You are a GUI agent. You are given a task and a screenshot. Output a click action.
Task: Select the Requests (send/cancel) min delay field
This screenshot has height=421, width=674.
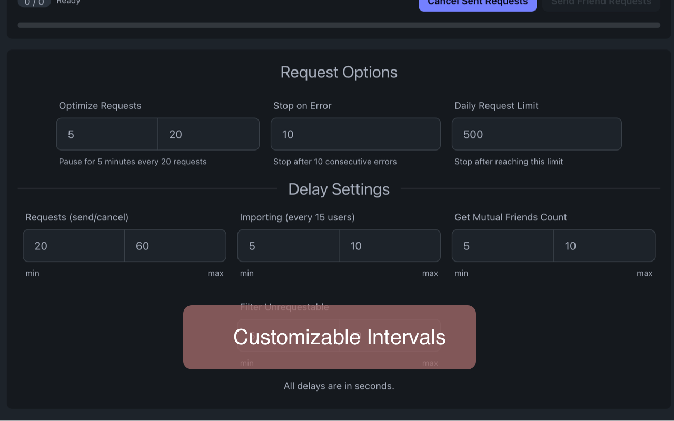(x=74, y=246)
